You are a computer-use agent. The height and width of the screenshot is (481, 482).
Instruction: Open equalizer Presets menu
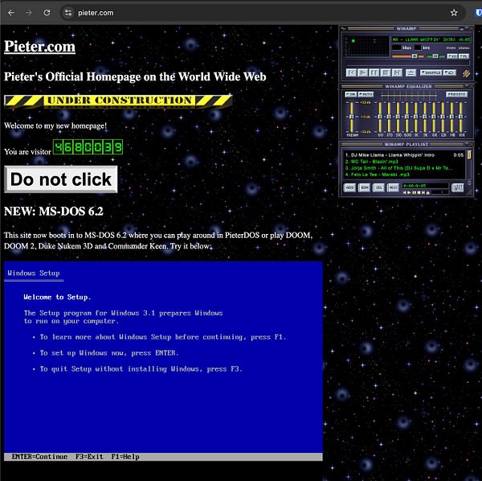coord(457,94)
